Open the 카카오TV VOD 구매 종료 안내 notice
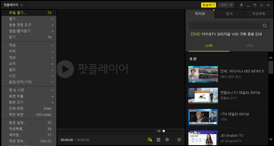 coord(226,34)
